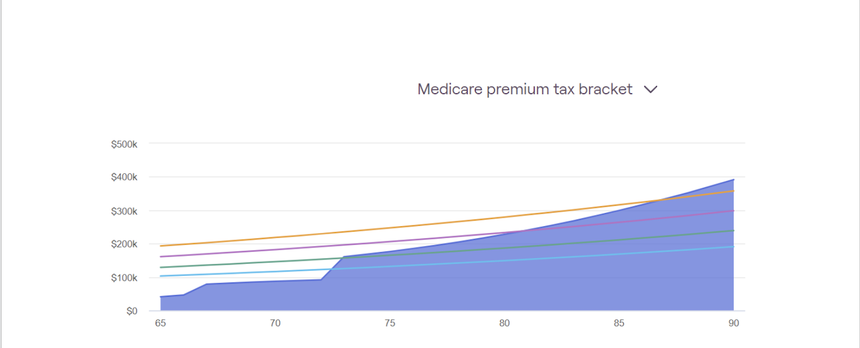Click the $500k y-axis label
The height and width of the screenshot is (348, 860).
[124, 144]
